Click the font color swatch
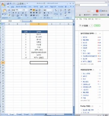109x116 pixels. pos(22,15)
